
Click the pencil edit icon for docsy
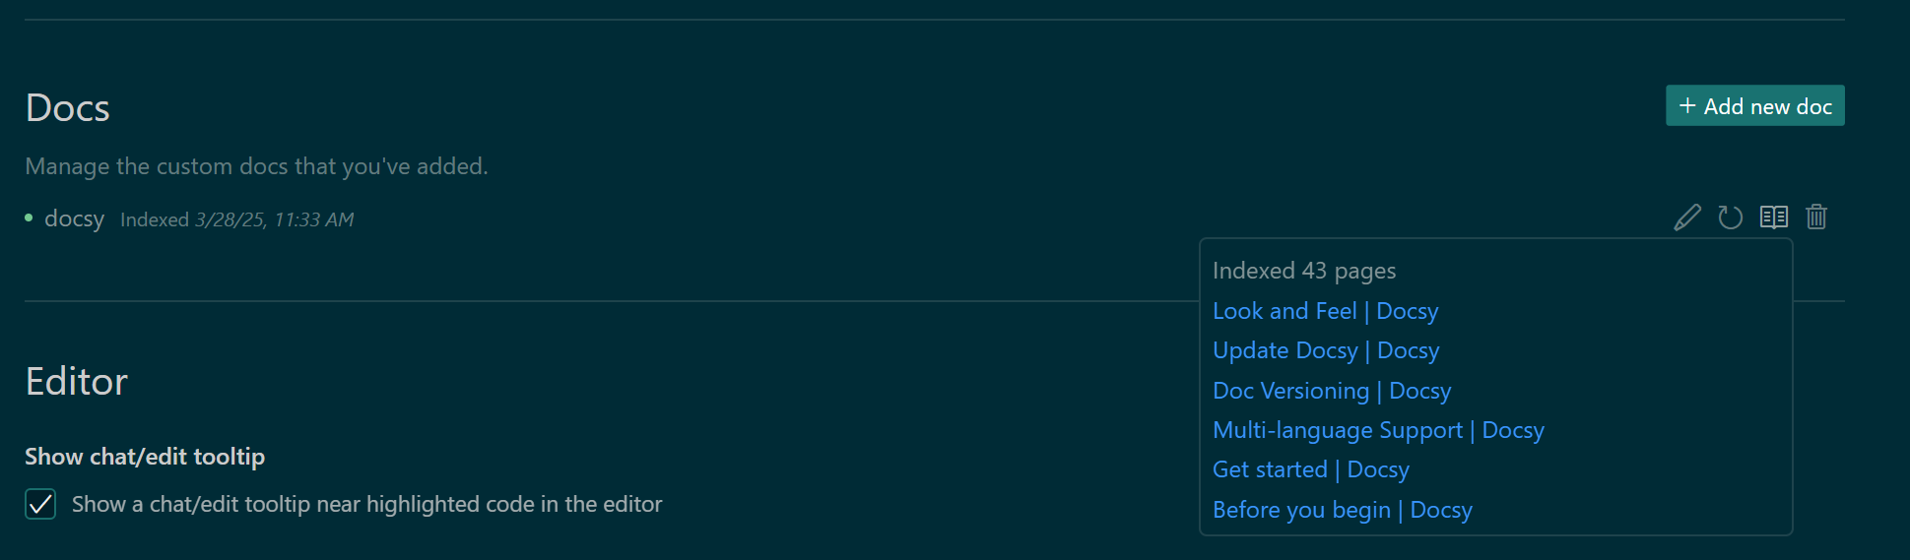tap(1687, 218)
